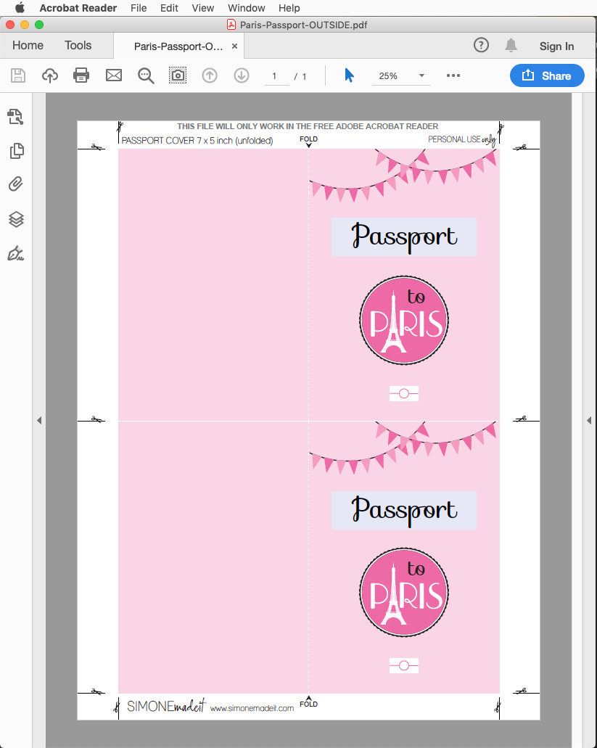
Task: Open the Signatures pen panel
Action: pyautogui.click(x=17, y=254)
